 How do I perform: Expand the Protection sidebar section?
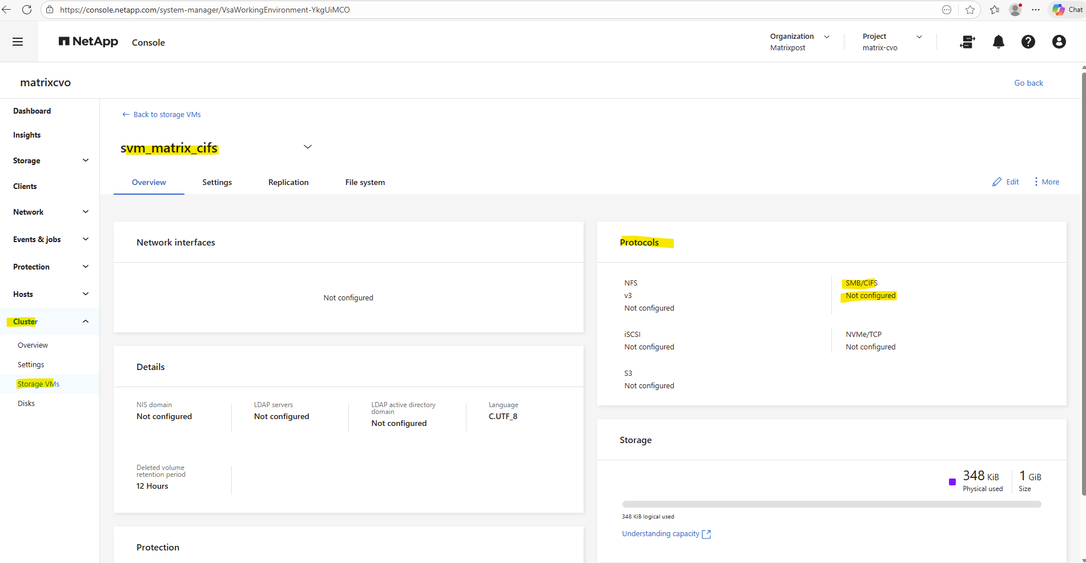(86, 267)
